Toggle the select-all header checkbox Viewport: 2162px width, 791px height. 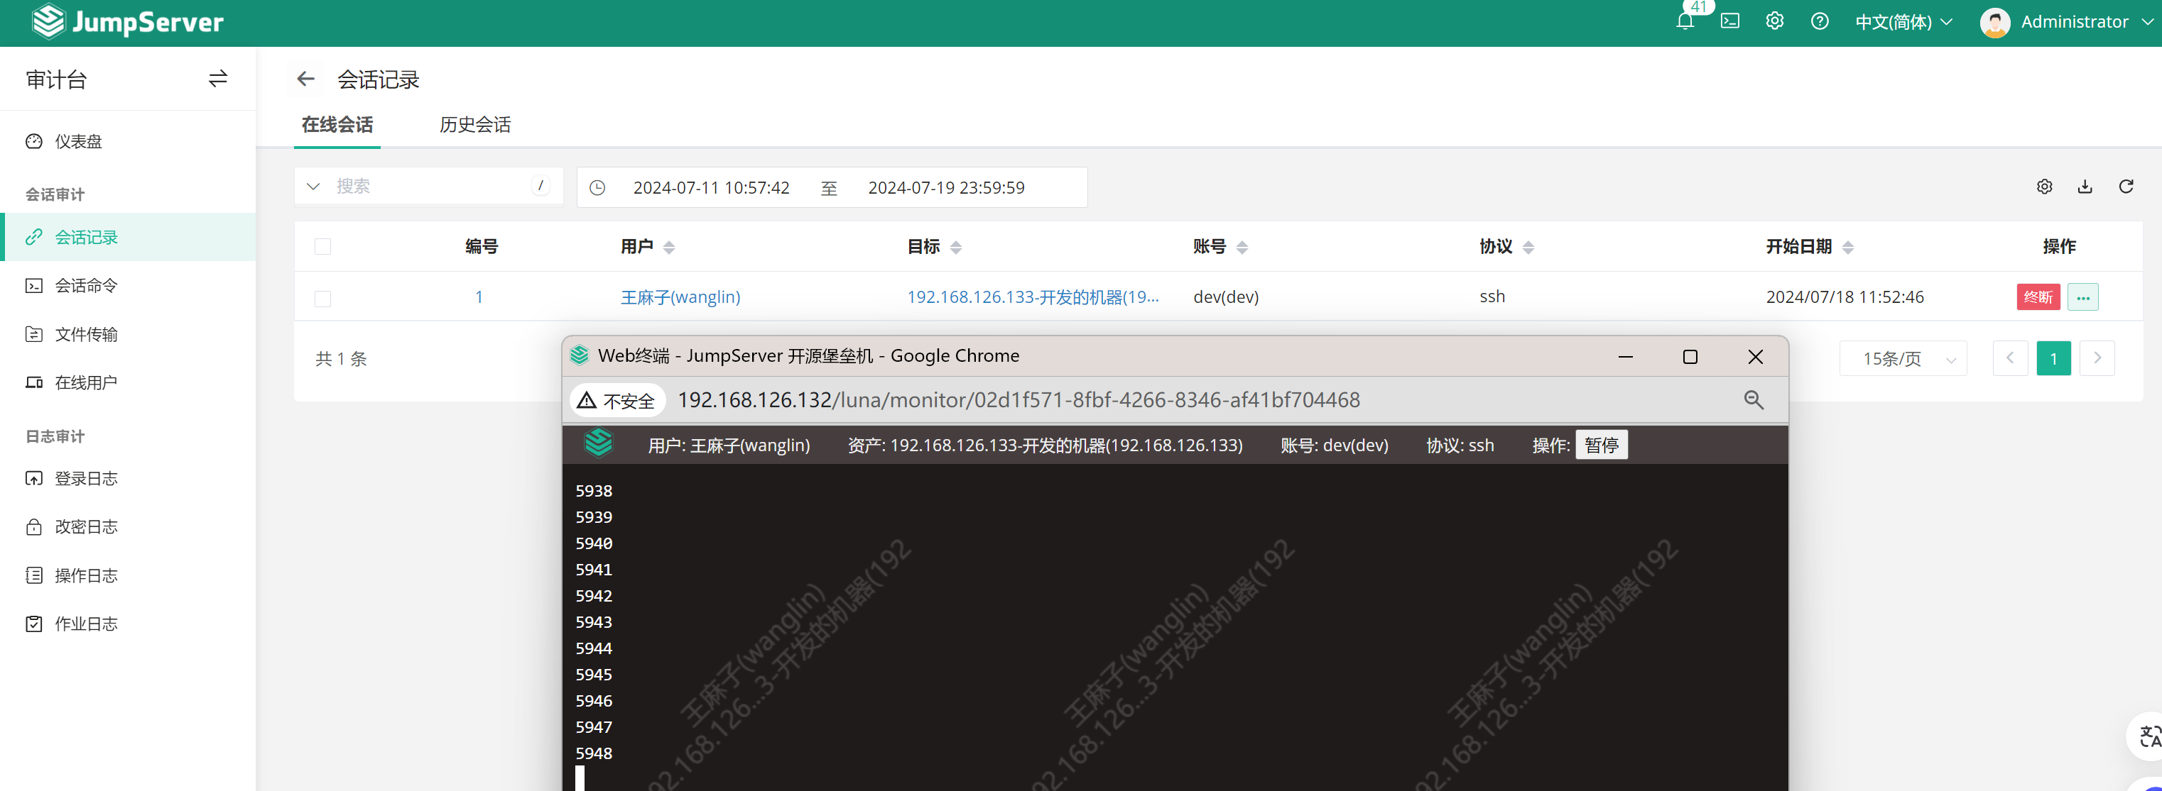tap(323, 246)
